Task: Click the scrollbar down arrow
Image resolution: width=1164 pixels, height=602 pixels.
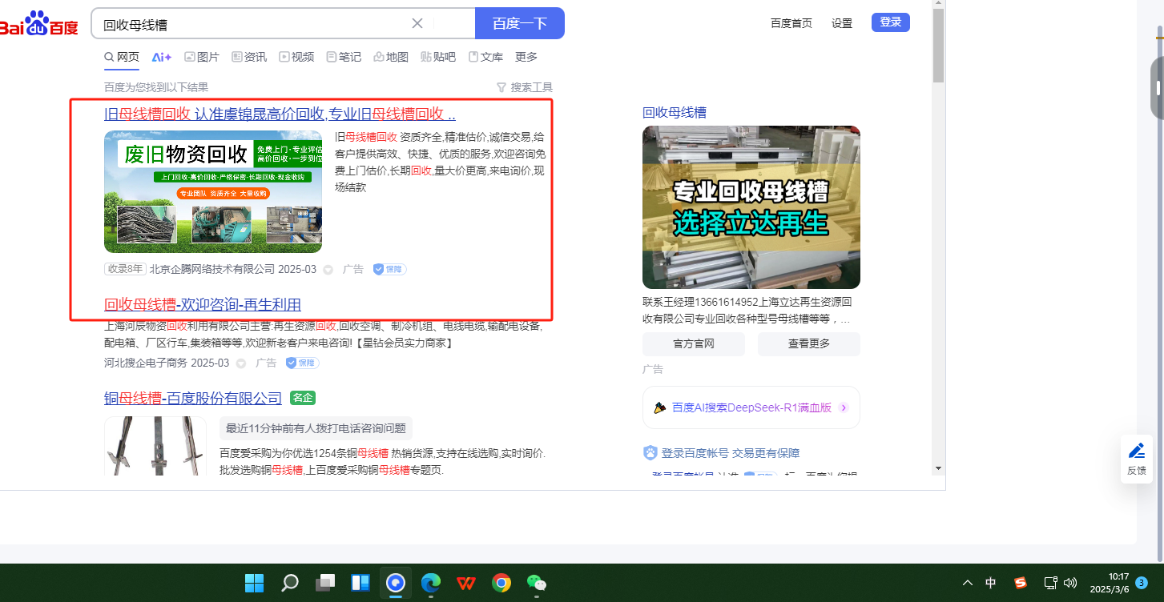Action: 939,468
